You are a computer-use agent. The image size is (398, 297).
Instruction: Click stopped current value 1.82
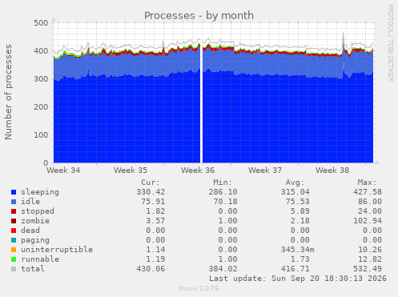point(155,211)
